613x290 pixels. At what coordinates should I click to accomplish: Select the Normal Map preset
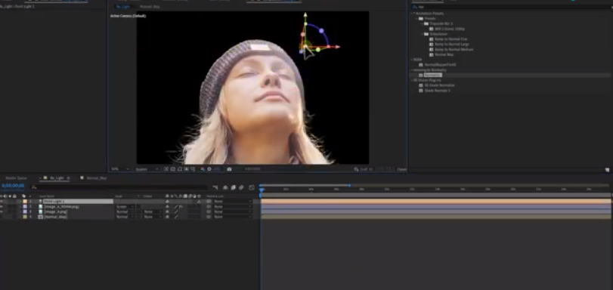click(x=444, y=54)
